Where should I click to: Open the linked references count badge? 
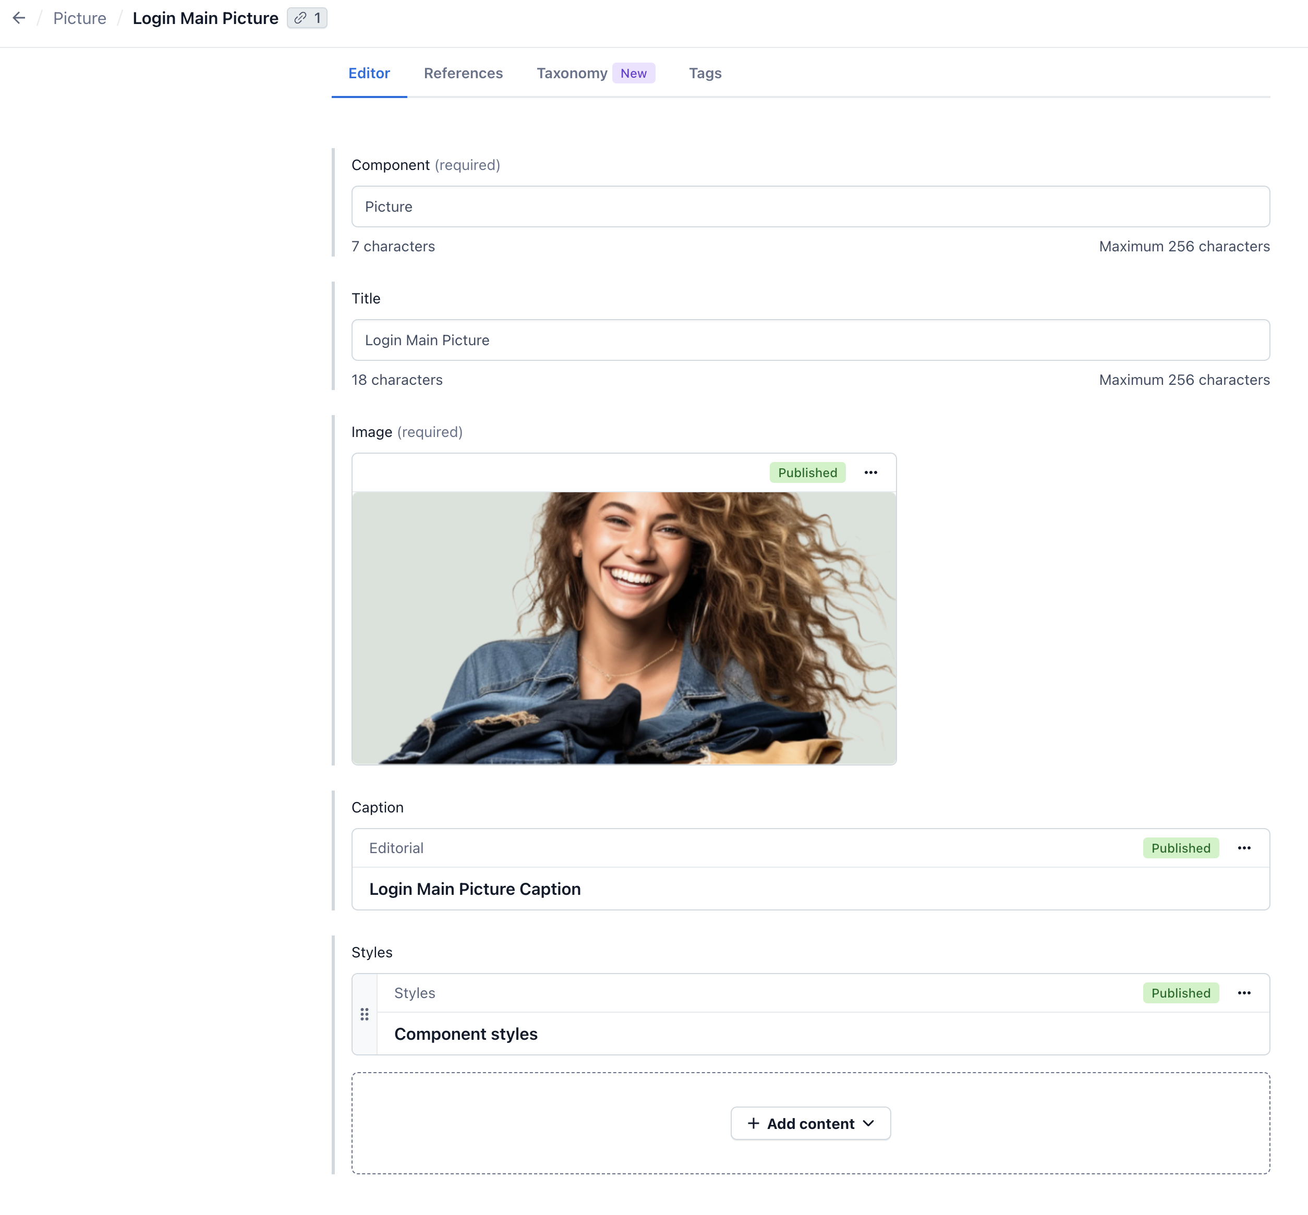point(307,18)
